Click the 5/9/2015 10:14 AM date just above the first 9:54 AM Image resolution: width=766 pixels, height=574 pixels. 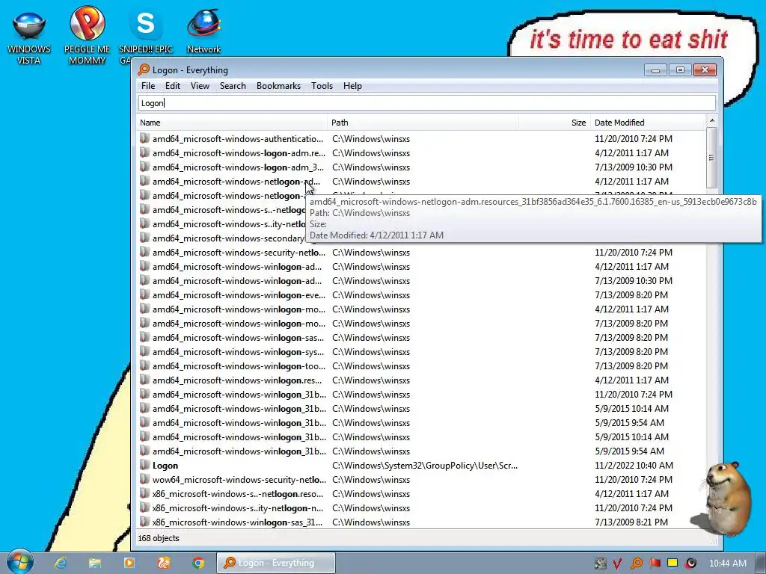click(631, 409)
